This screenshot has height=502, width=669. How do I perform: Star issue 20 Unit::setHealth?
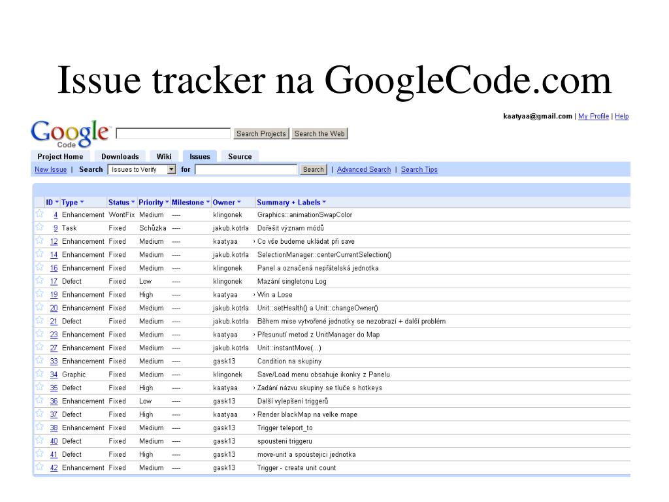coord(40,307)
